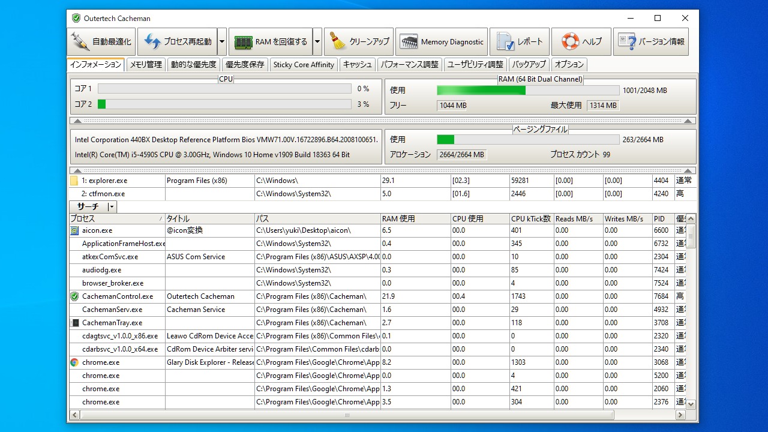
Task: Click the クリーンアップ broom button
Action: [359, 42]
